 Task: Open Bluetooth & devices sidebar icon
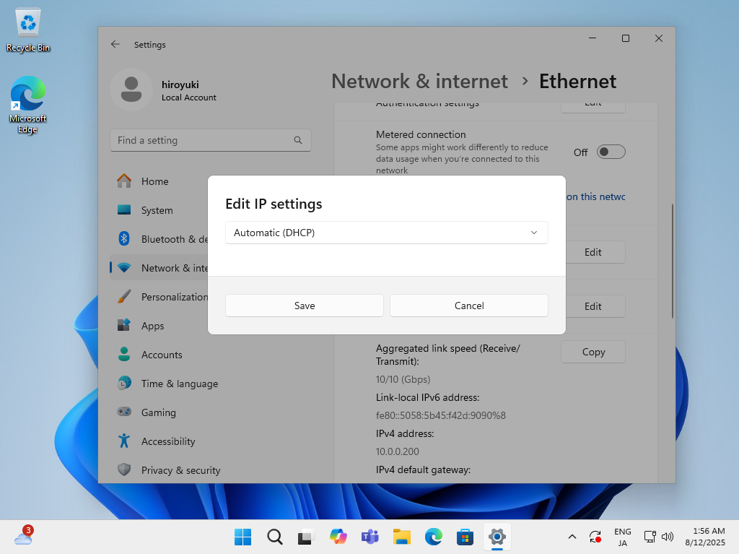click(x=124, y=239)
